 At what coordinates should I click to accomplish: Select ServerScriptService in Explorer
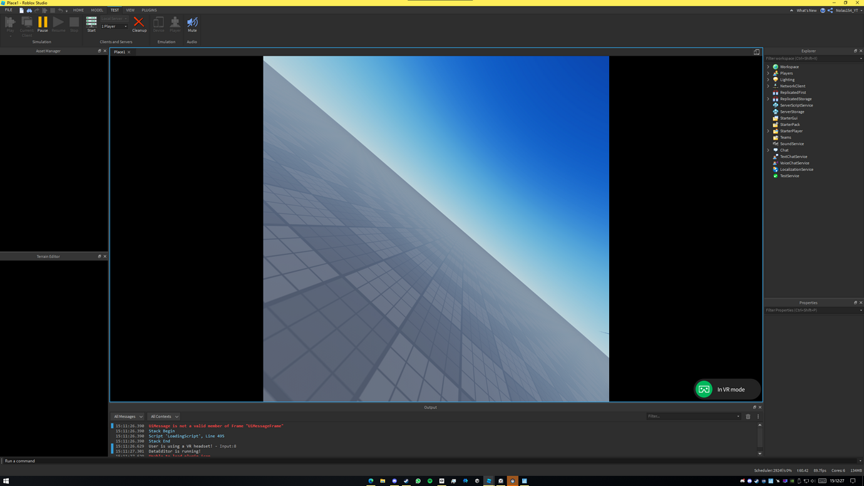[x=796, y=105]
